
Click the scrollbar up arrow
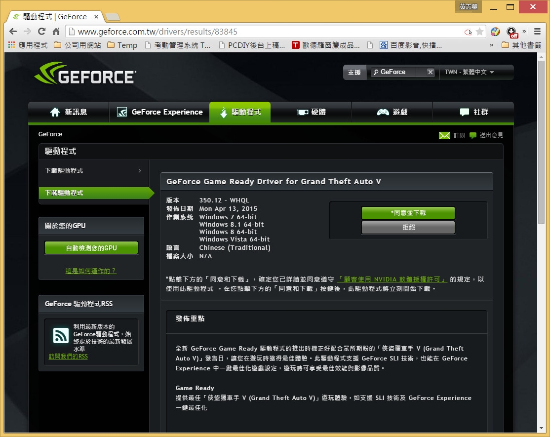click(541, 56)
